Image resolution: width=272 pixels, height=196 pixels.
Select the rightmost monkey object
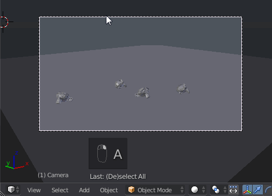pos(183,89)
